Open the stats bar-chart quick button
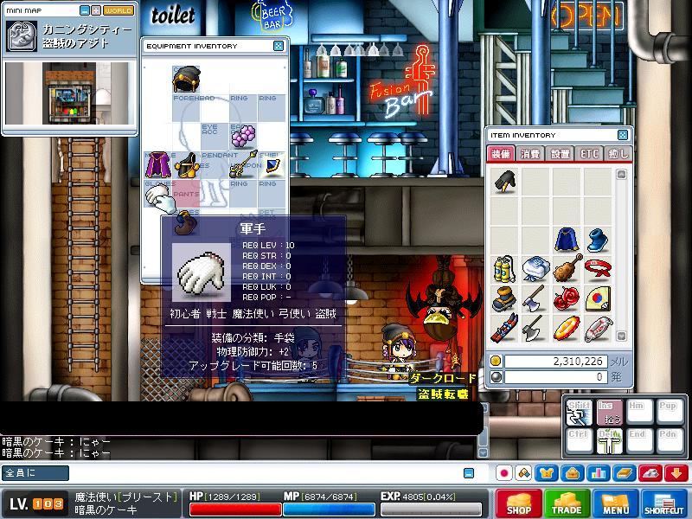Viewport: 692px width, 519px height. point(599,473)
